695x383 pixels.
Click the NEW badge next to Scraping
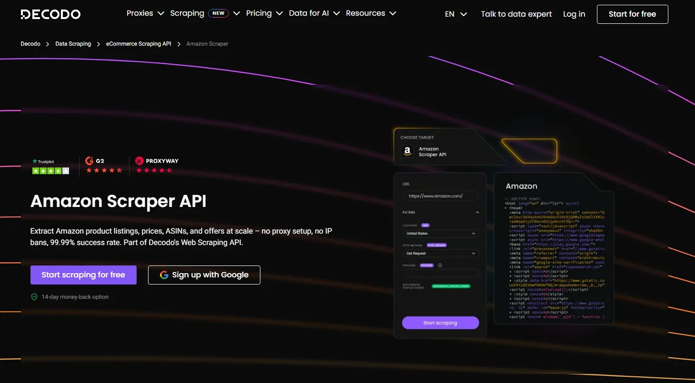[x=218, y=13]
